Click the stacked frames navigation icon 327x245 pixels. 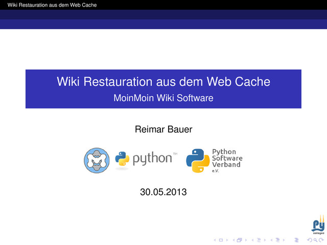(x=240, y=240)
